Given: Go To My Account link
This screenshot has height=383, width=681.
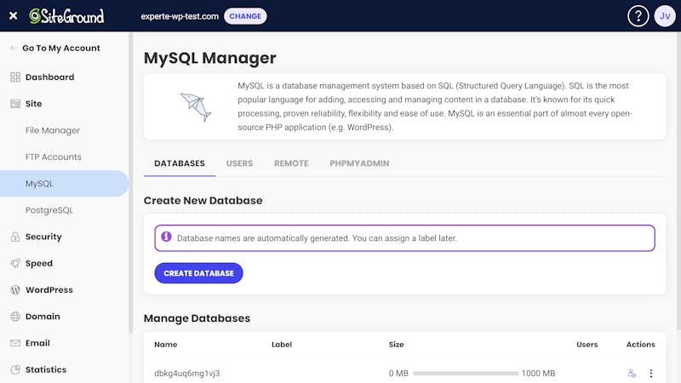Looking at the screenshot, I should (x=60, y=49).
